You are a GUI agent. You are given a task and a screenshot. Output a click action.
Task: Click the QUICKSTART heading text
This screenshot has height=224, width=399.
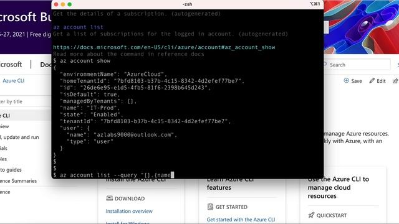[x=332, y=215]
